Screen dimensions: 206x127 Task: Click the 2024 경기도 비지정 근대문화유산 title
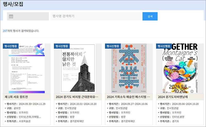click(x=77, y=97)
